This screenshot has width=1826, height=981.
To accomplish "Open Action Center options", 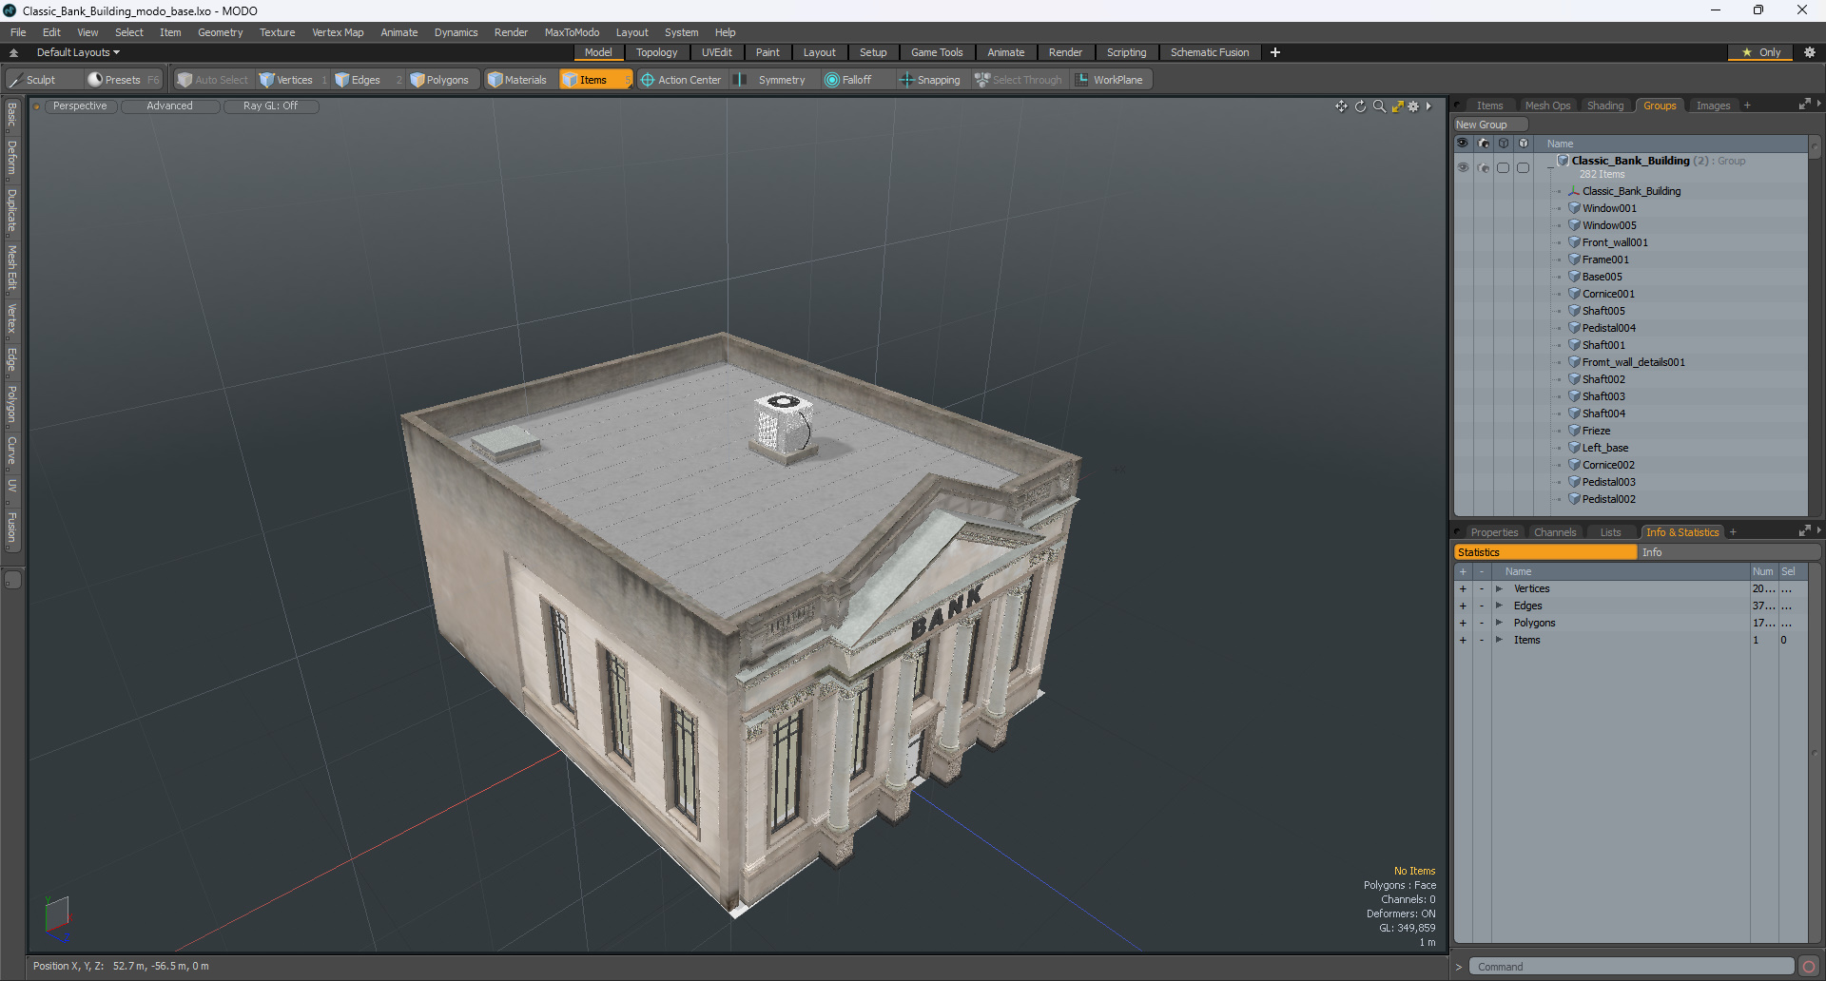I will [681, 80].
